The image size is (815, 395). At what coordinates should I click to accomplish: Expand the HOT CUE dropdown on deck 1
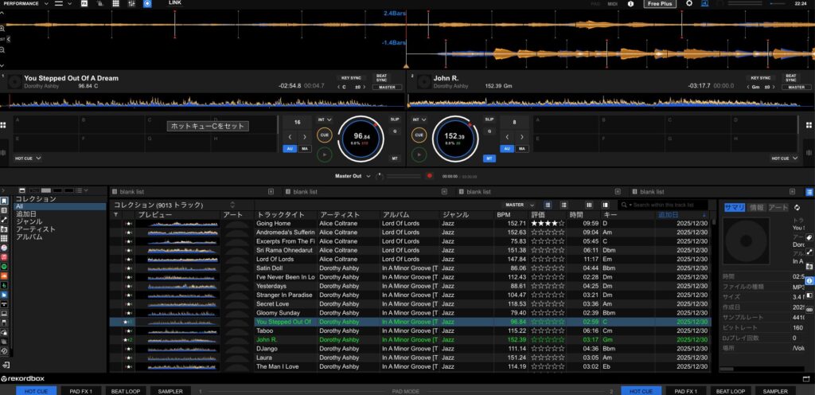point(29,158)
